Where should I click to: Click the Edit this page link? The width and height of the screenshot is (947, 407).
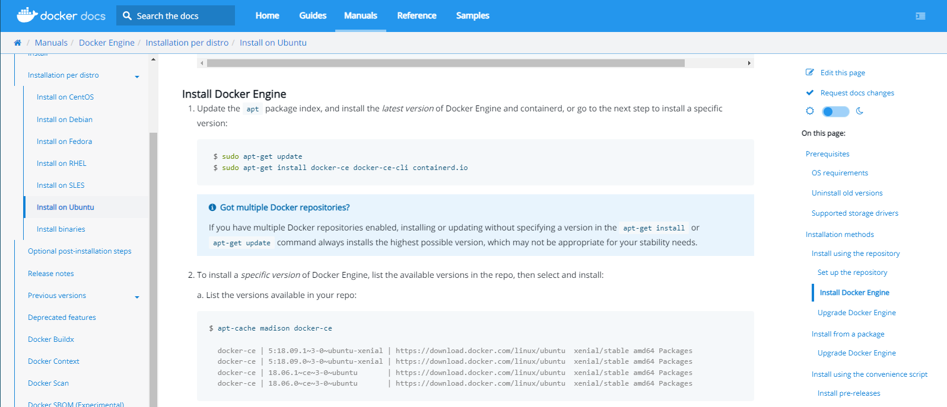coord(843,73)
